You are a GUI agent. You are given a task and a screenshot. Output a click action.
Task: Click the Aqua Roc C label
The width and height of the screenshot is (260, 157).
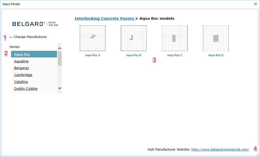[x=175, y=55]
